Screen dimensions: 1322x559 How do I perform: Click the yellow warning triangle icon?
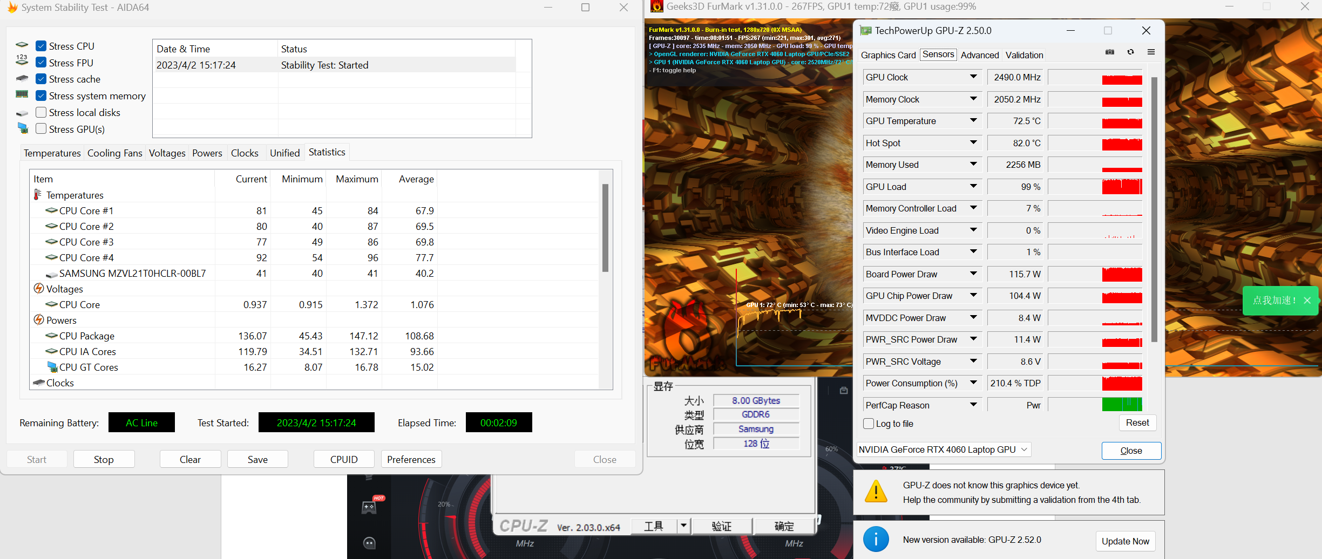point(876,492)
